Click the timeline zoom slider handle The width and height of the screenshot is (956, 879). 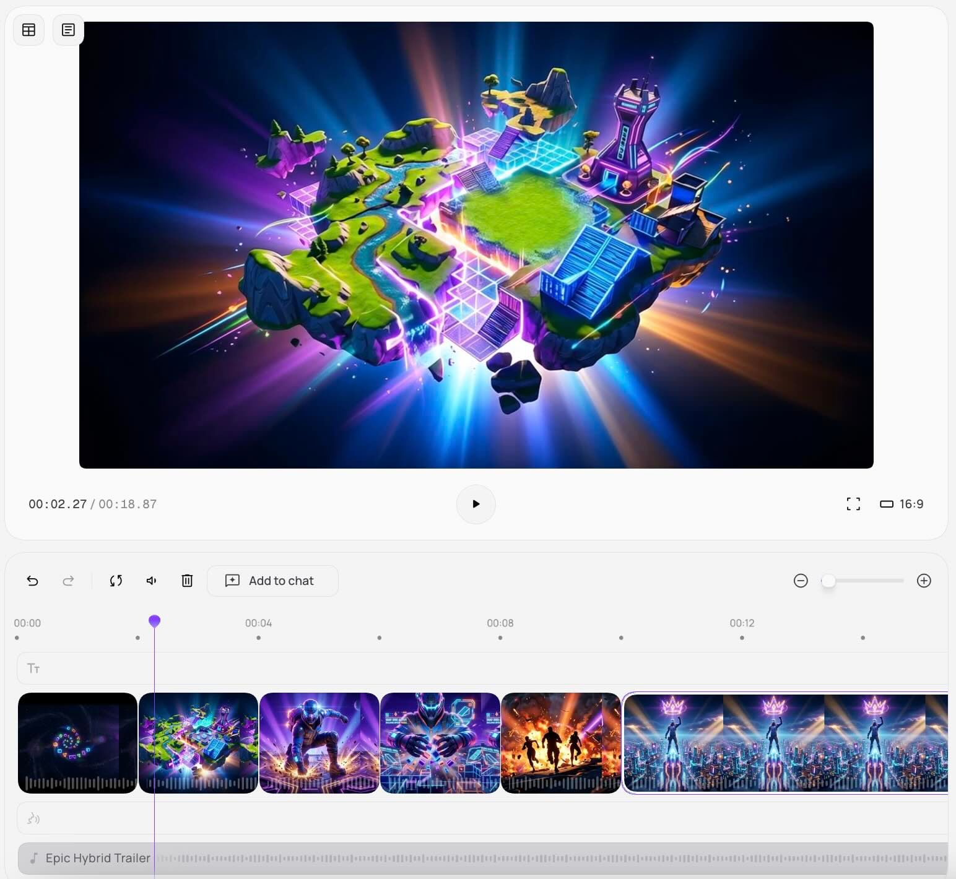[828, 581]
